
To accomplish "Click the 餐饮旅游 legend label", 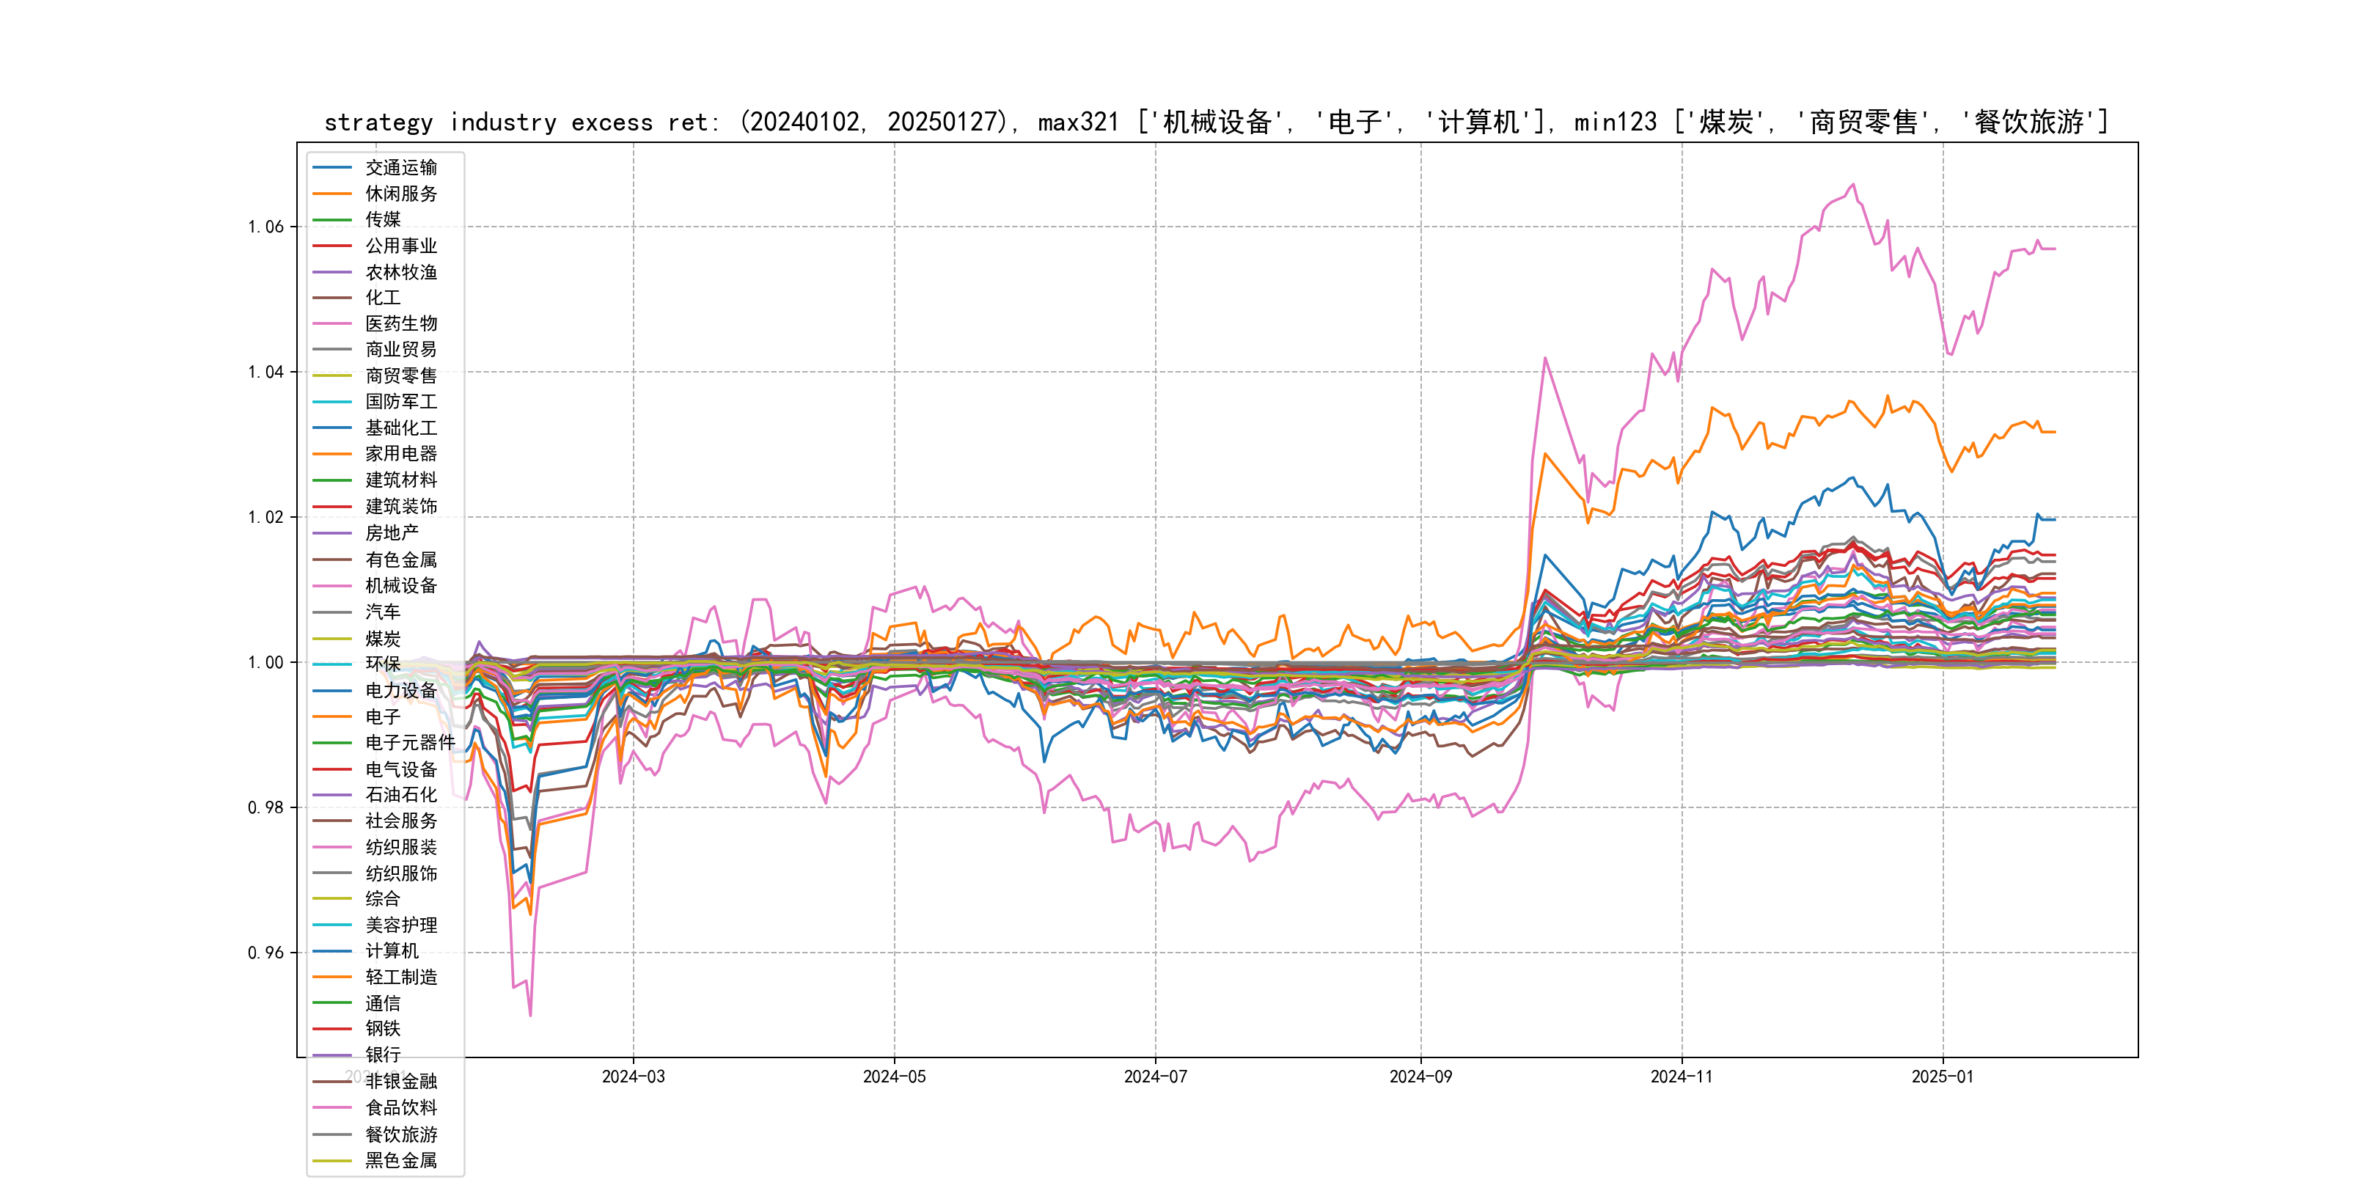I will coord(401,1134).
